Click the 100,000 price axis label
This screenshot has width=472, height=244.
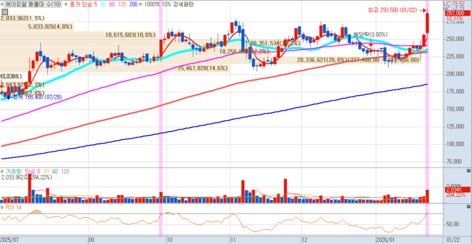click(454, 144)
